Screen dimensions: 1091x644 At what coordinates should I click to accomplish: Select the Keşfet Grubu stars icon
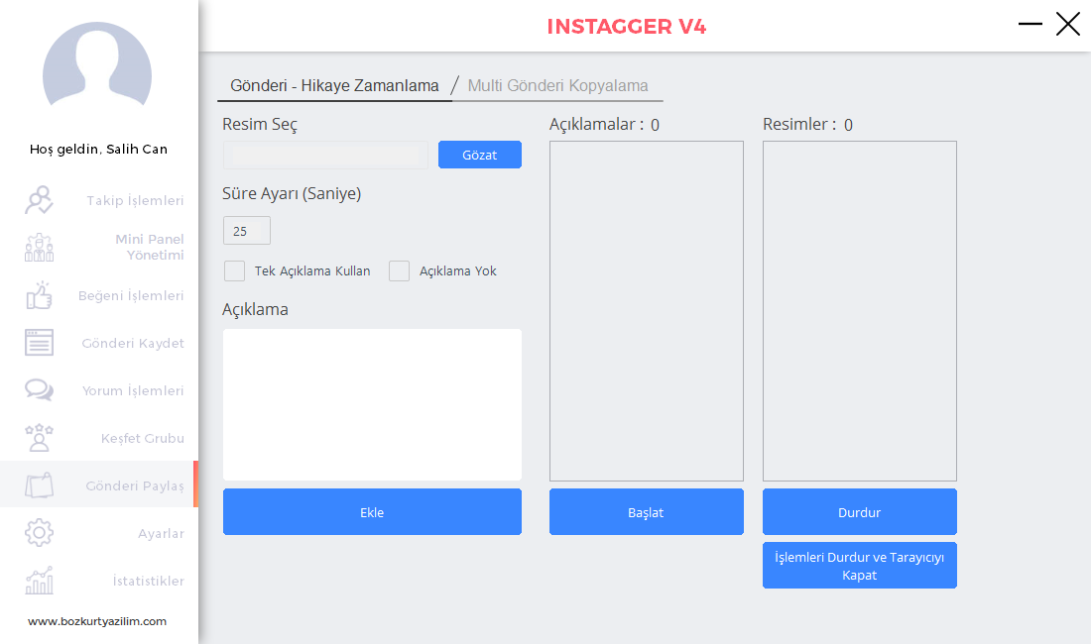tap(39, 438)
